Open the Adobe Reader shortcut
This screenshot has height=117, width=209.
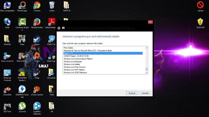51,23
